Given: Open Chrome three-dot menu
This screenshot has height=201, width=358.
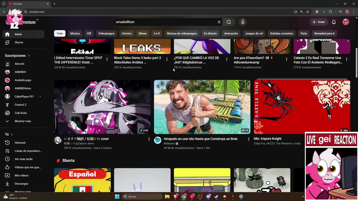Looking at the screenshot, I should 354,12.
